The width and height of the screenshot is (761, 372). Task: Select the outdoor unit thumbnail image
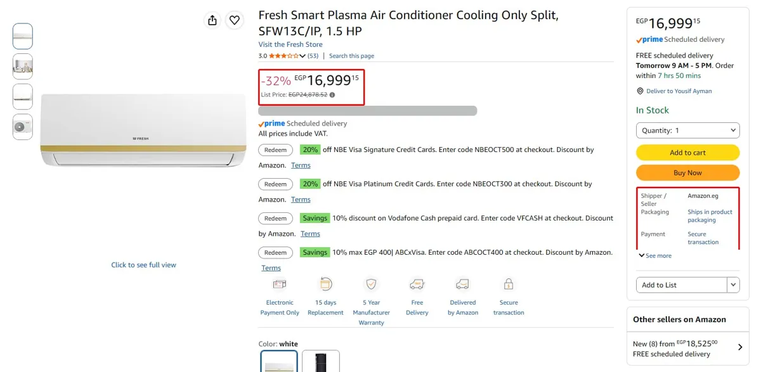23,127
